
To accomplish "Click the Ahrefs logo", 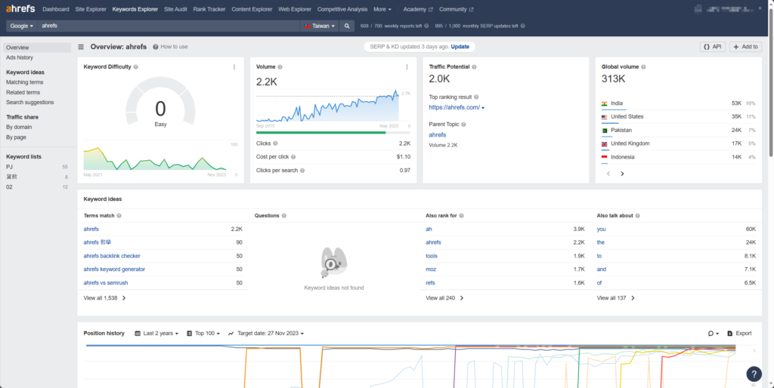I will (x=20, y=9).
